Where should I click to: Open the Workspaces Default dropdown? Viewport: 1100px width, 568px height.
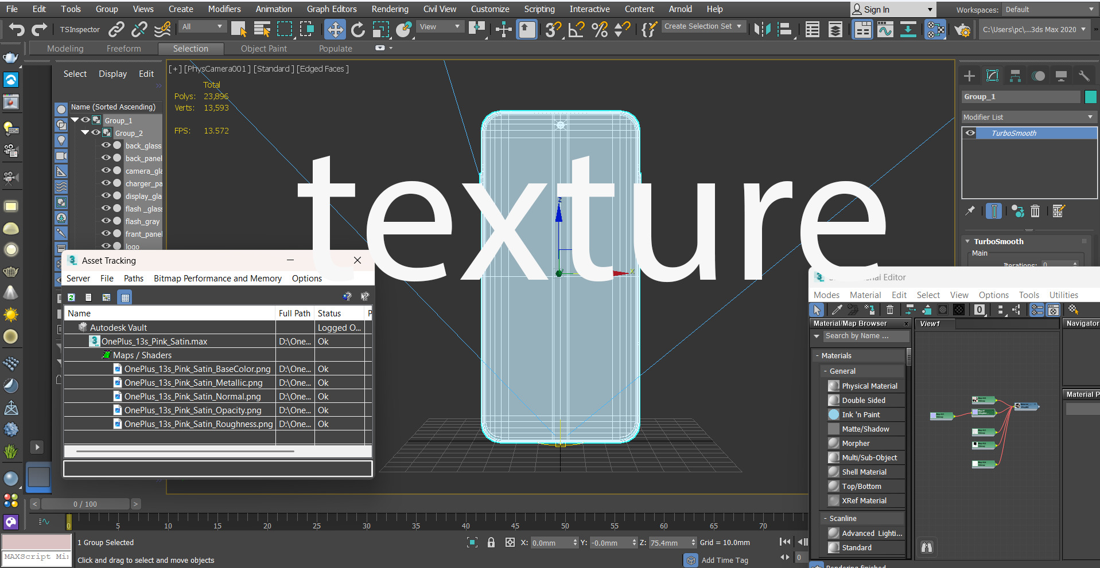coord(1050,10)
